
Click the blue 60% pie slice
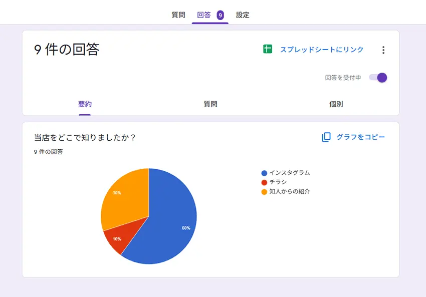pos(170,225)
